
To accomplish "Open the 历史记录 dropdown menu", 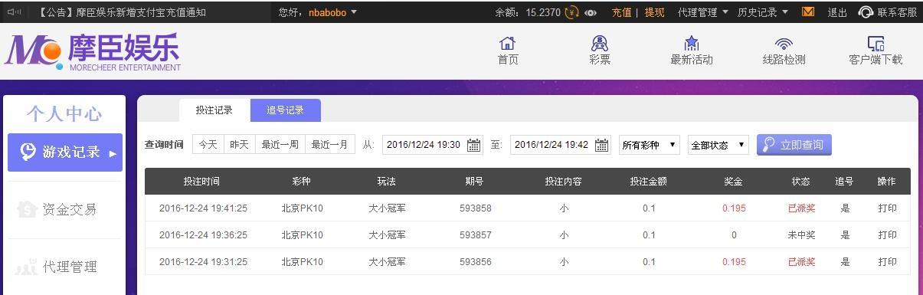I will (x=763, y=12).
